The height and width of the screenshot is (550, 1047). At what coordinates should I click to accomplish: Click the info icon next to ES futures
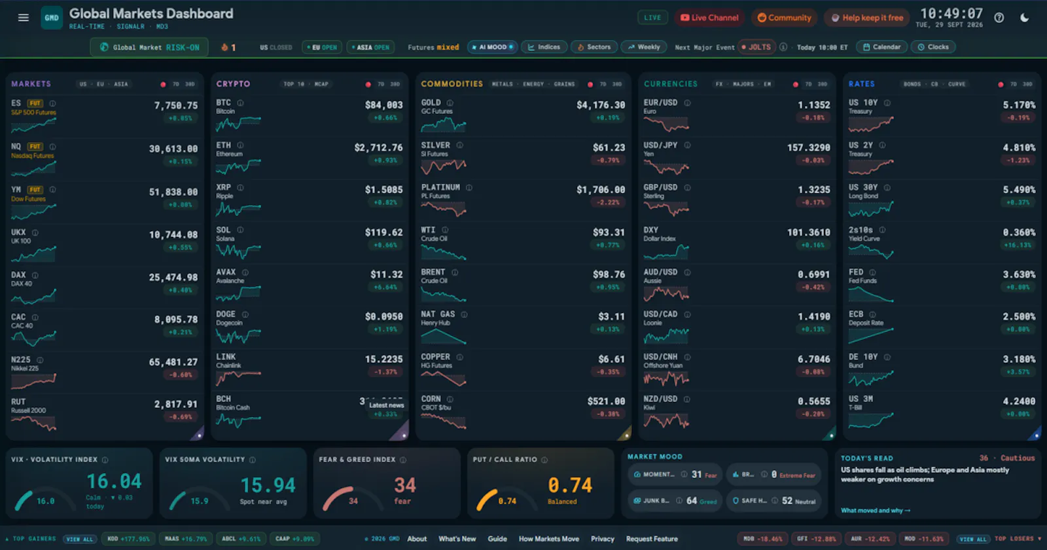point(52,103)
